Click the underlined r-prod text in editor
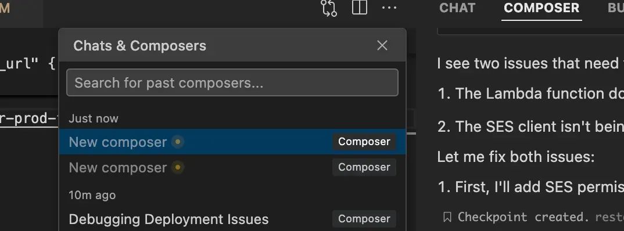 pos(29,118)
